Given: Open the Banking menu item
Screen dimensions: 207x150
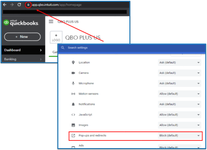Looking at the screenshot, I should [23, 59].
